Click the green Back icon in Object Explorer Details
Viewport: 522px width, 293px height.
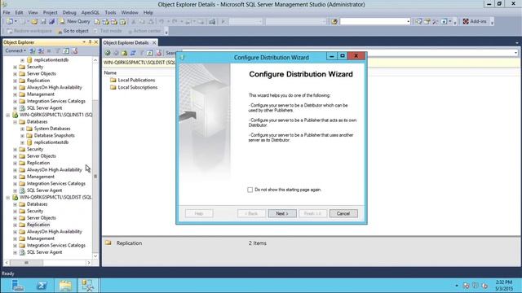click(108, 53)
